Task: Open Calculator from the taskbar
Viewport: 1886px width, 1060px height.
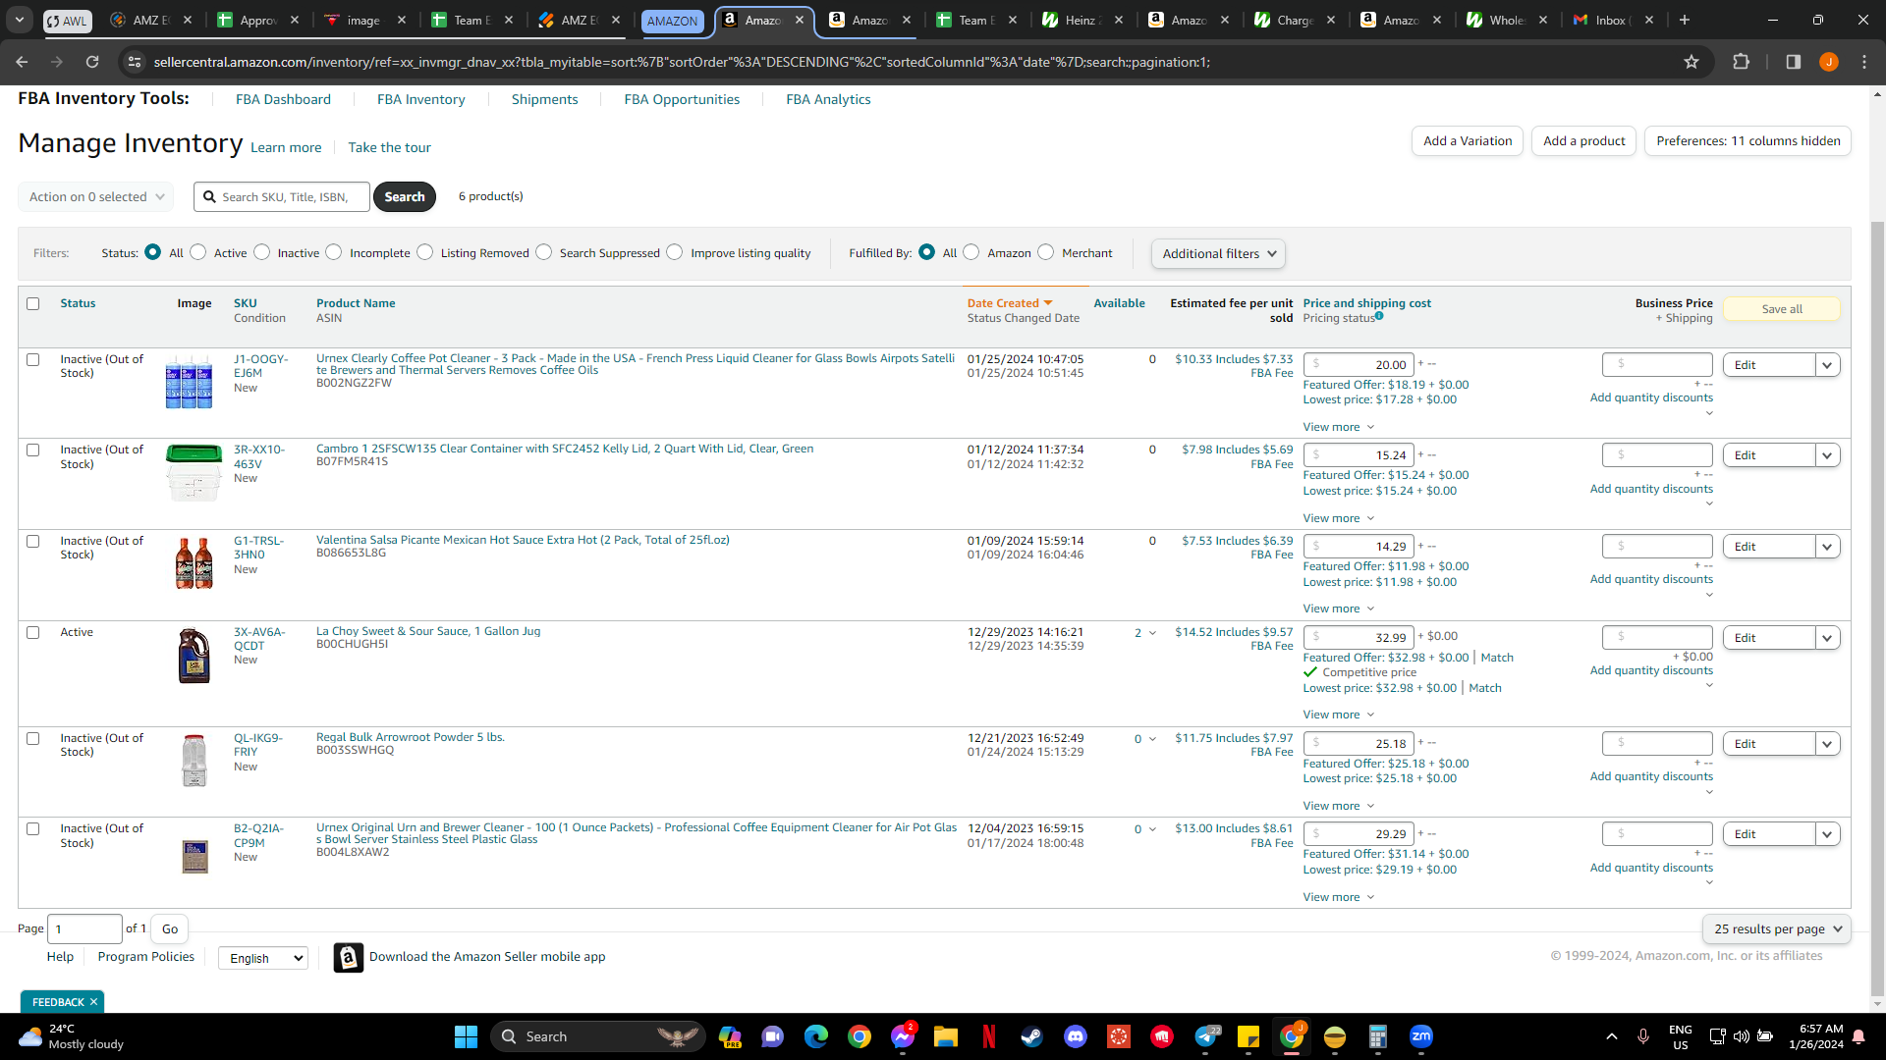Action: pyautogui.click(x=1377, y=1036)
